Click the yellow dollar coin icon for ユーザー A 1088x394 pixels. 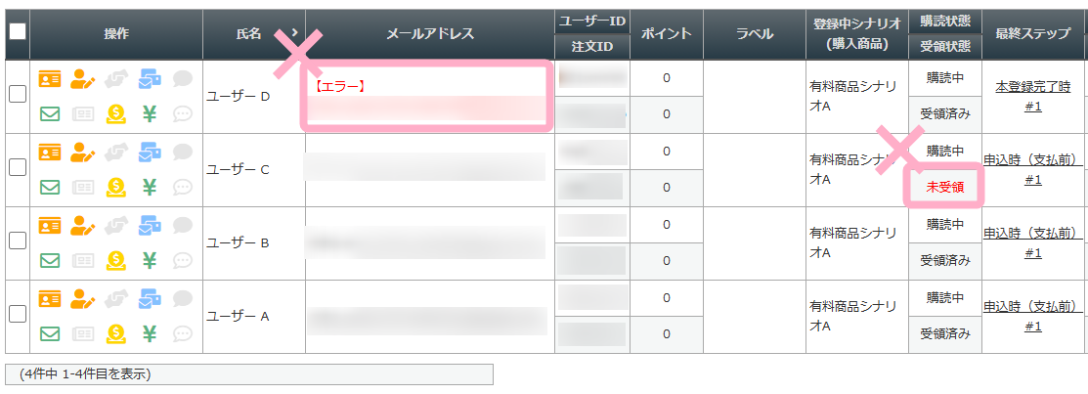point(115,333)
